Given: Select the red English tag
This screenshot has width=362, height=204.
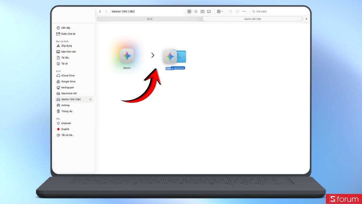Looking at the screenshot, I should coord(75,129).
